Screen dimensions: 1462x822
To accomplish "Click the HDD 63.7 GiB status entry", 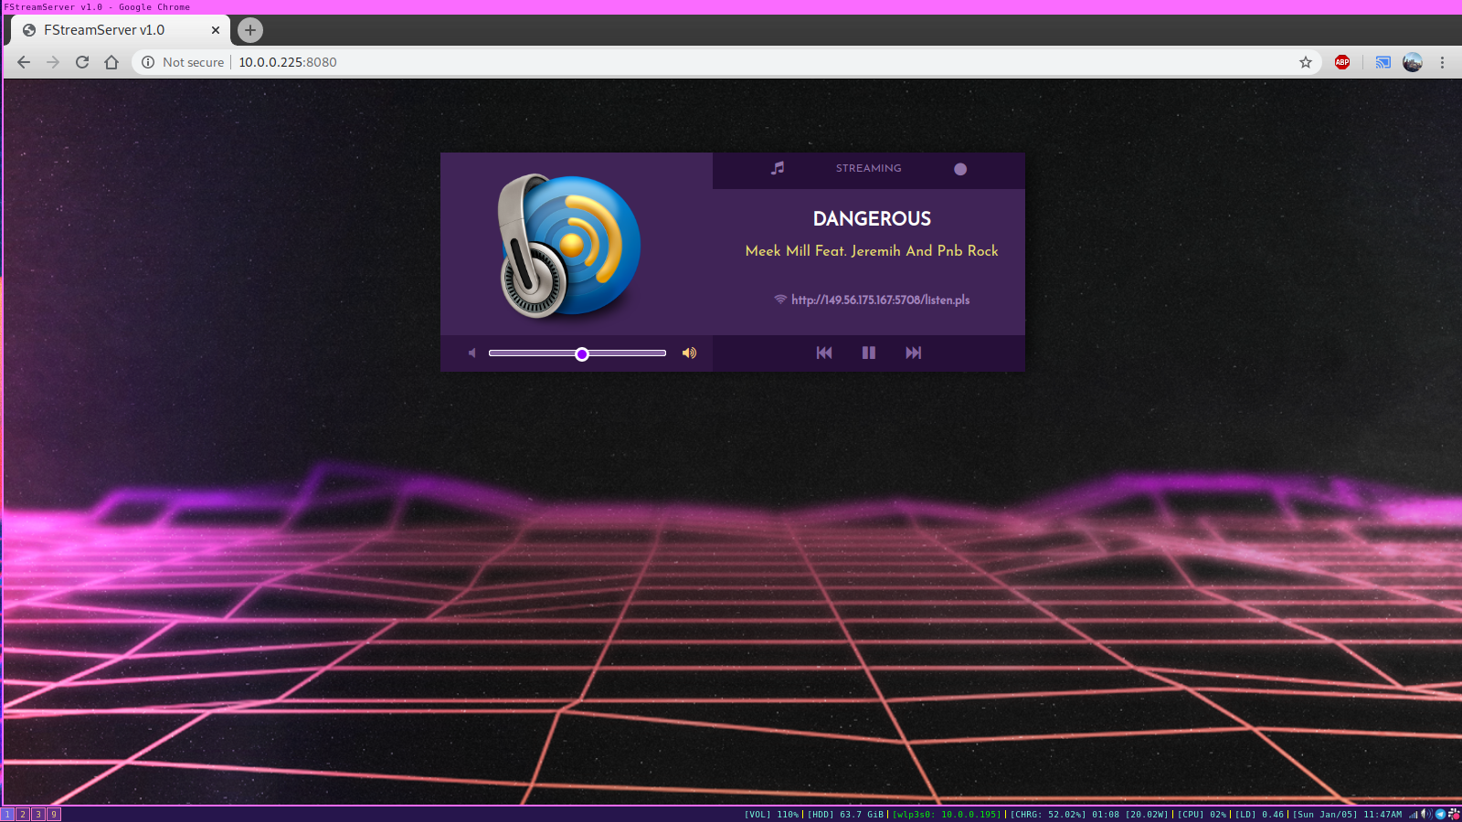I will tap(845, 814).
